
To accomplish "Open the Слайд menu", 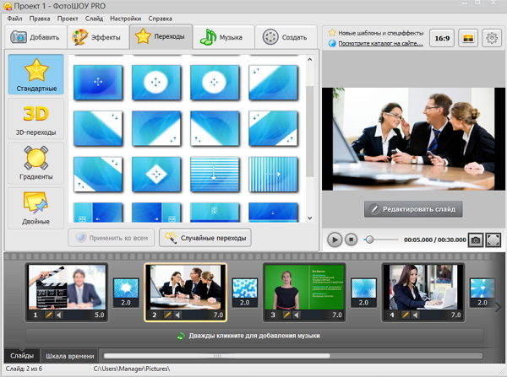I will click(94, 19).
